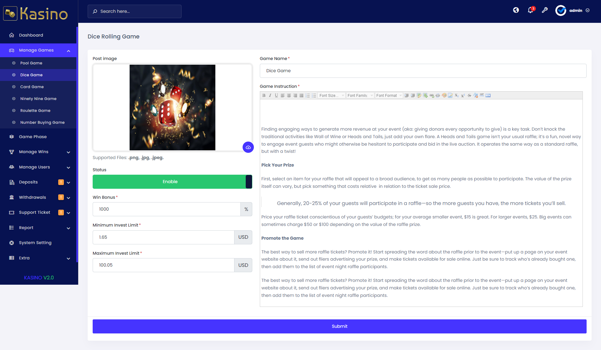The image size is (601, 350).
Task: Upload a new post image
Action: click(x=248, y=147)
